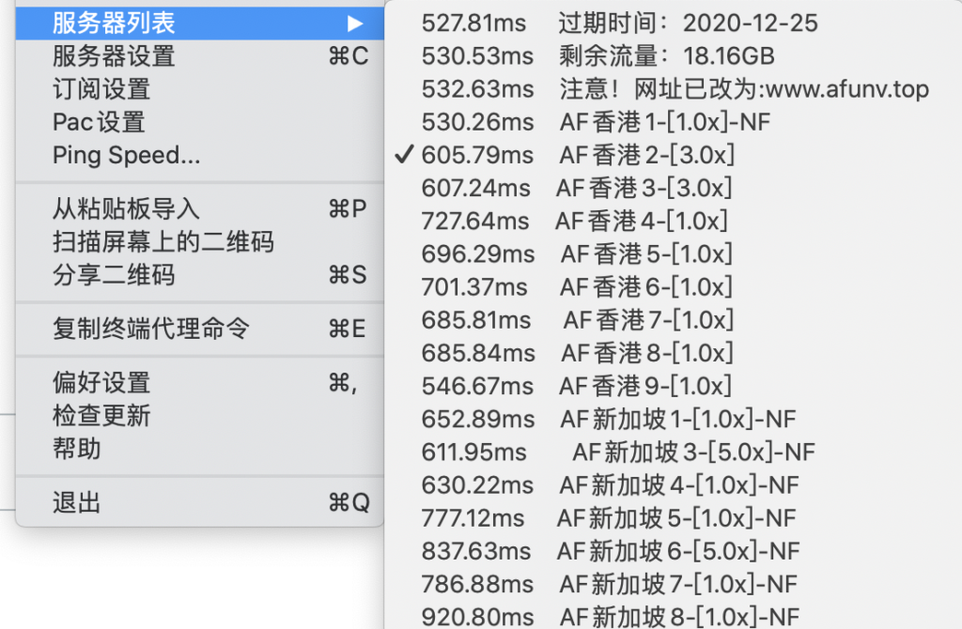
Task: Select server AF 新加坡 7-[1.0x]-NF
Action: [x=673, y=586]
